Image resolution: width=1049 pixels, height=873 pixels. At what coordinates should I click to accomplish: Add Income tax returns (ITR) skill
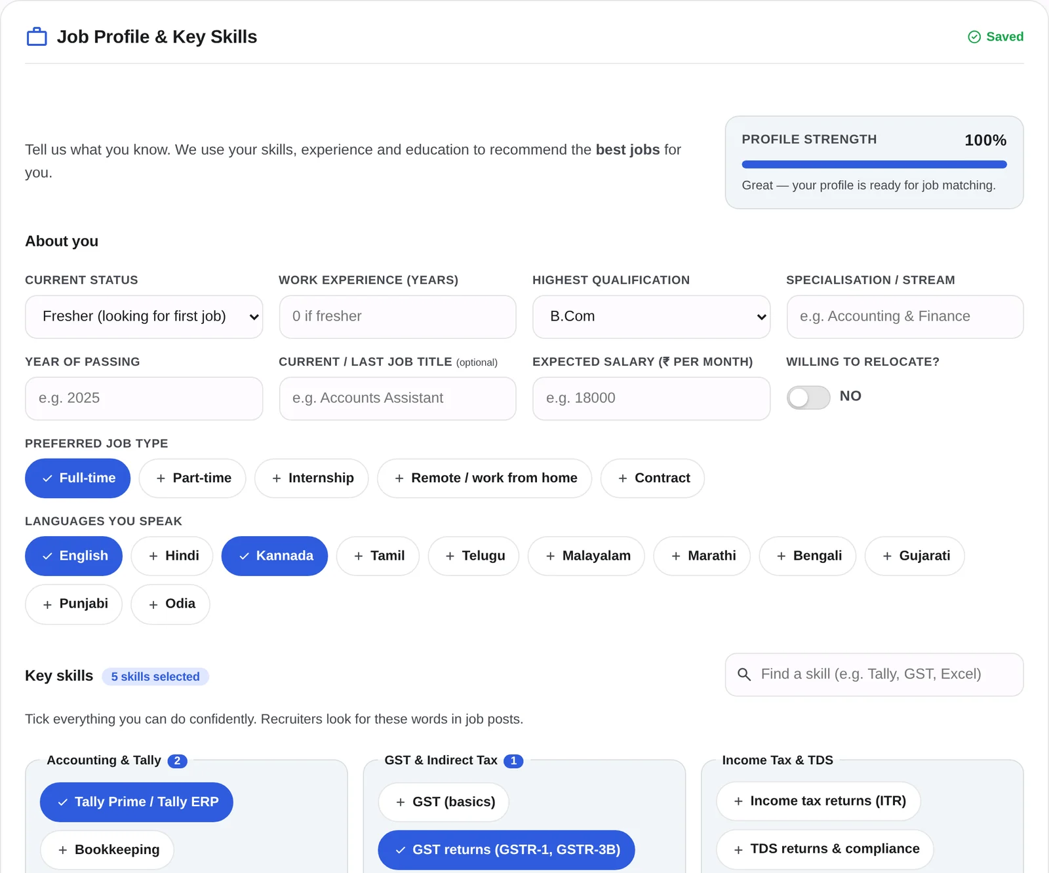818,802
